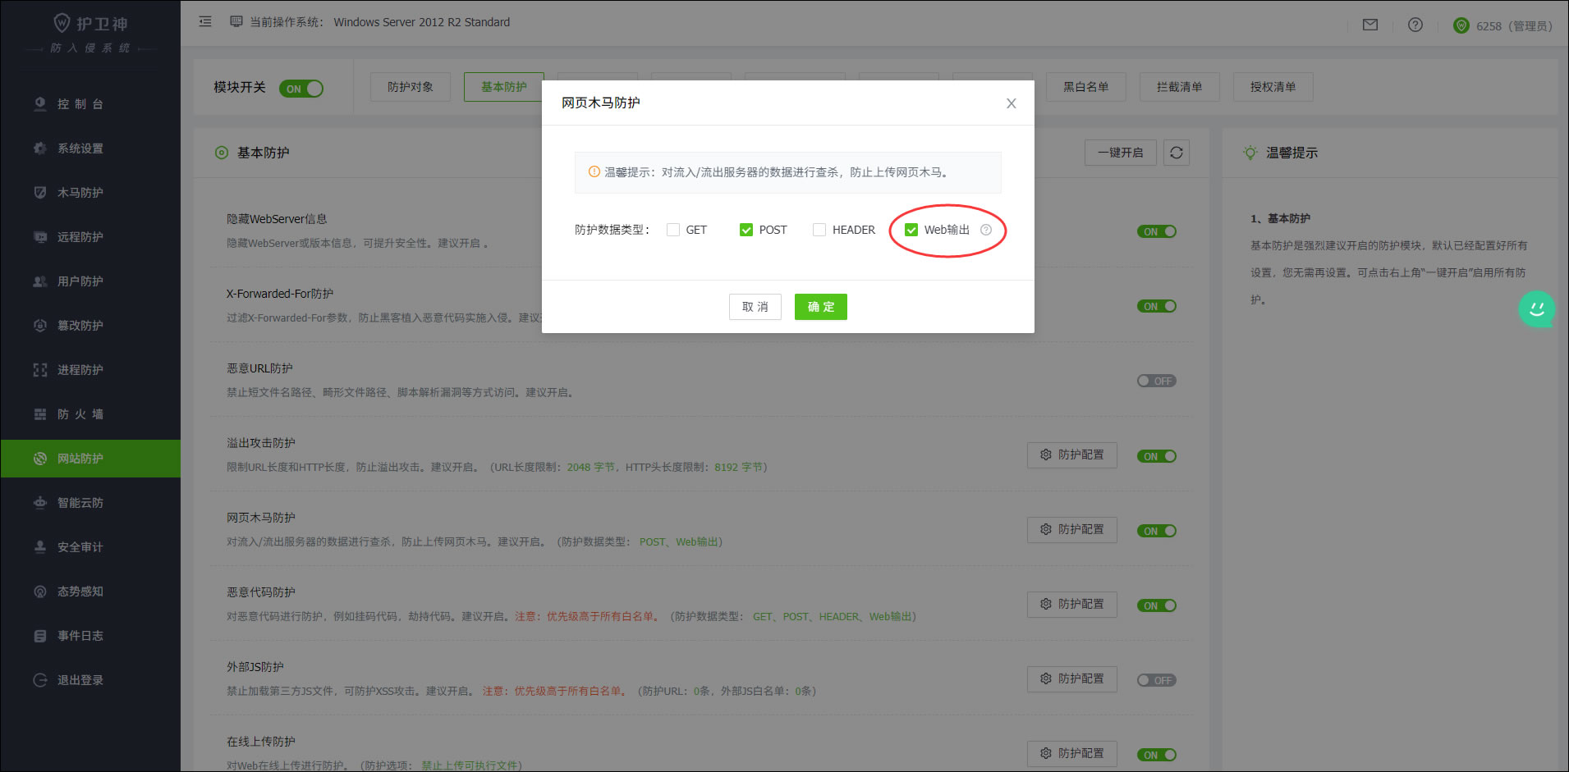Collapse the sidebar with the menu fold icon

pyautogui.click(x=205, y=22)
